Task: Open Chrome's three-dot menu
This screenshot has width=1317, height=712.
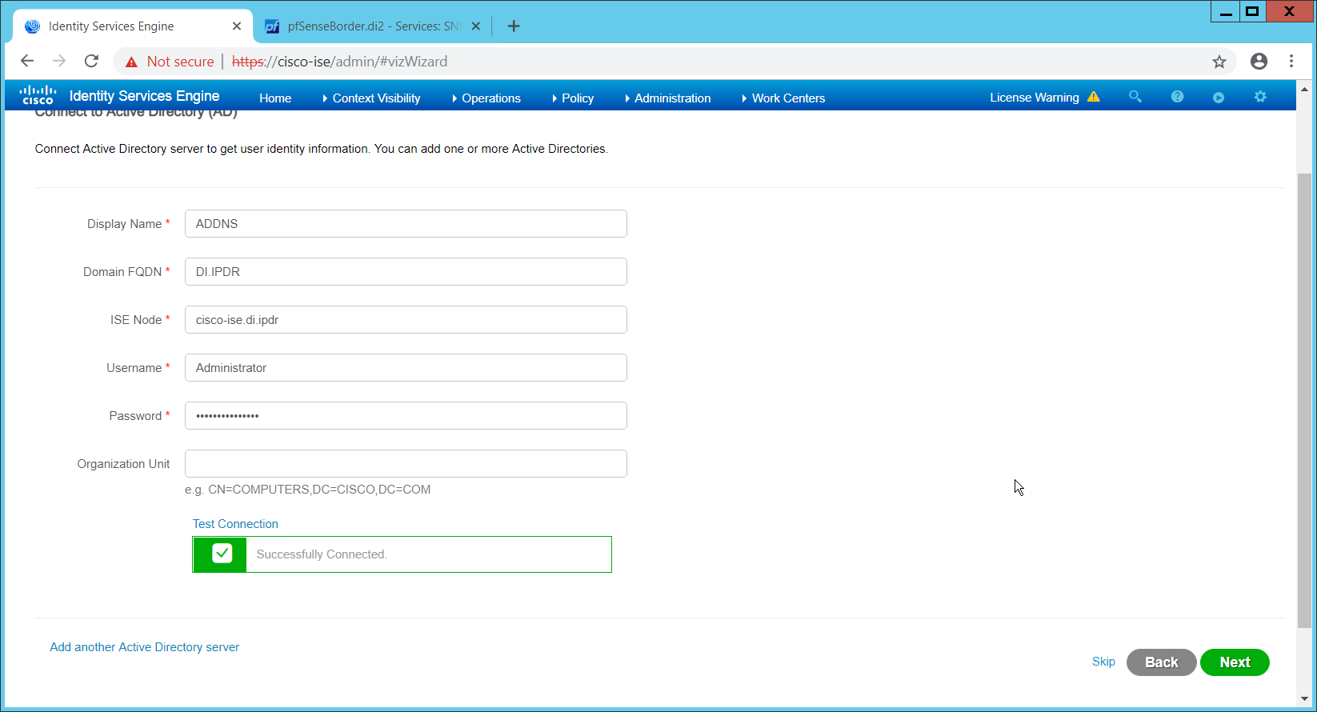Action: [1291, 62]
